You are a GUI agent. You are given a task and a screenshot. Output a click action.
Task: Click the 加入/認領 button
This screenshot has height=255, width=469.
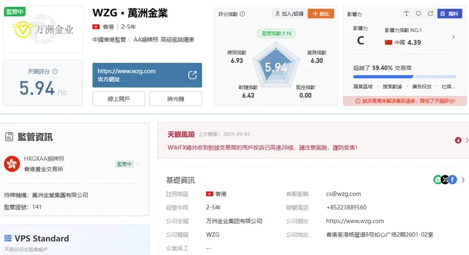[x=289, y=14]
